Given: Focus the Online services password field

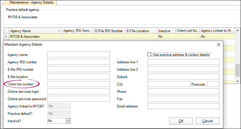Looking at the screenshot, I should click(78, 99).
